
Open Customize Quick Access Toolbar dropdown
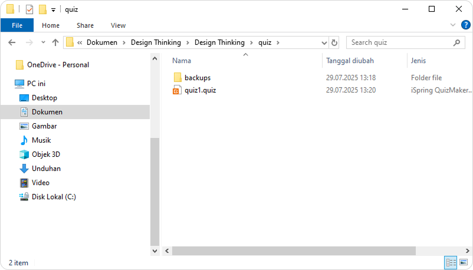pyautogui.click(x=53, y=10)
